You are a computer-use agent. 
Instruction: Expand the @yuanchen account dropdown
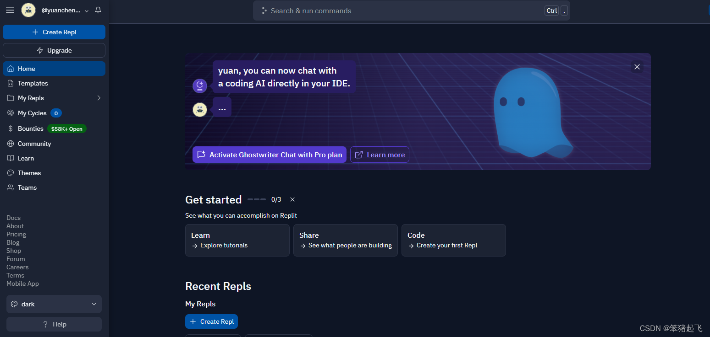coord(65,10)
